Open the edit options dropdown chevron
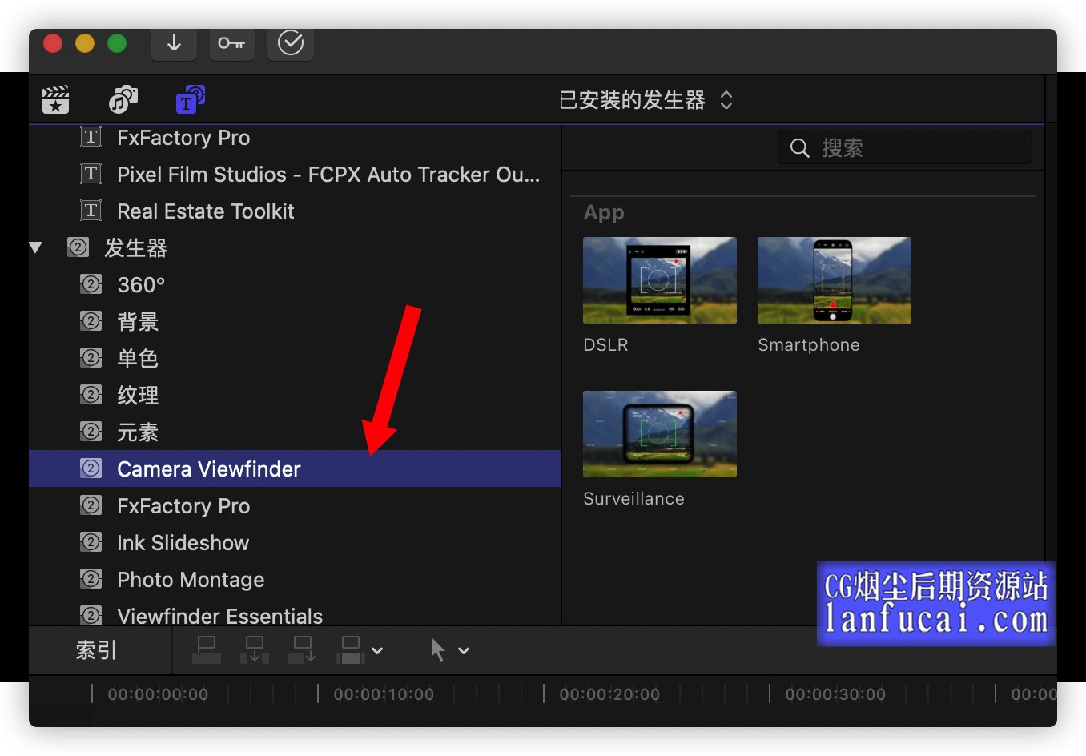 click(x=377, y=651)
